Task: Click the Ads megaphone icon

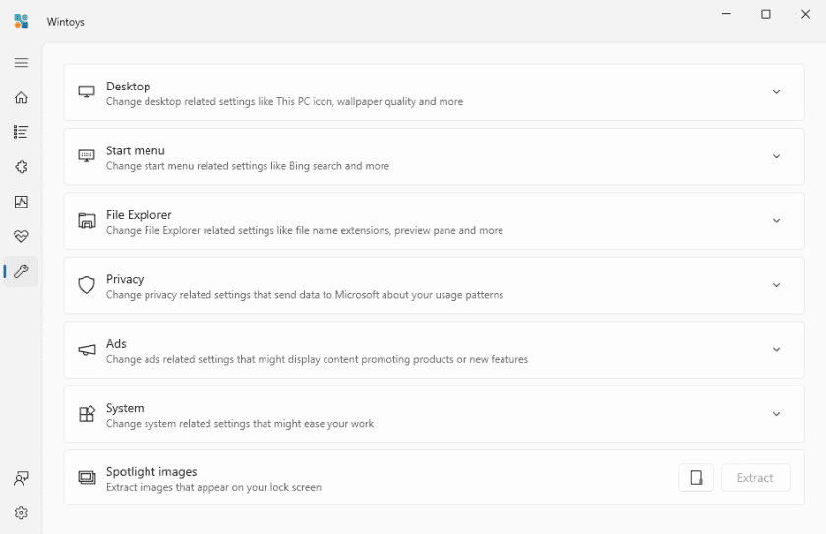Action: [87, 350]
